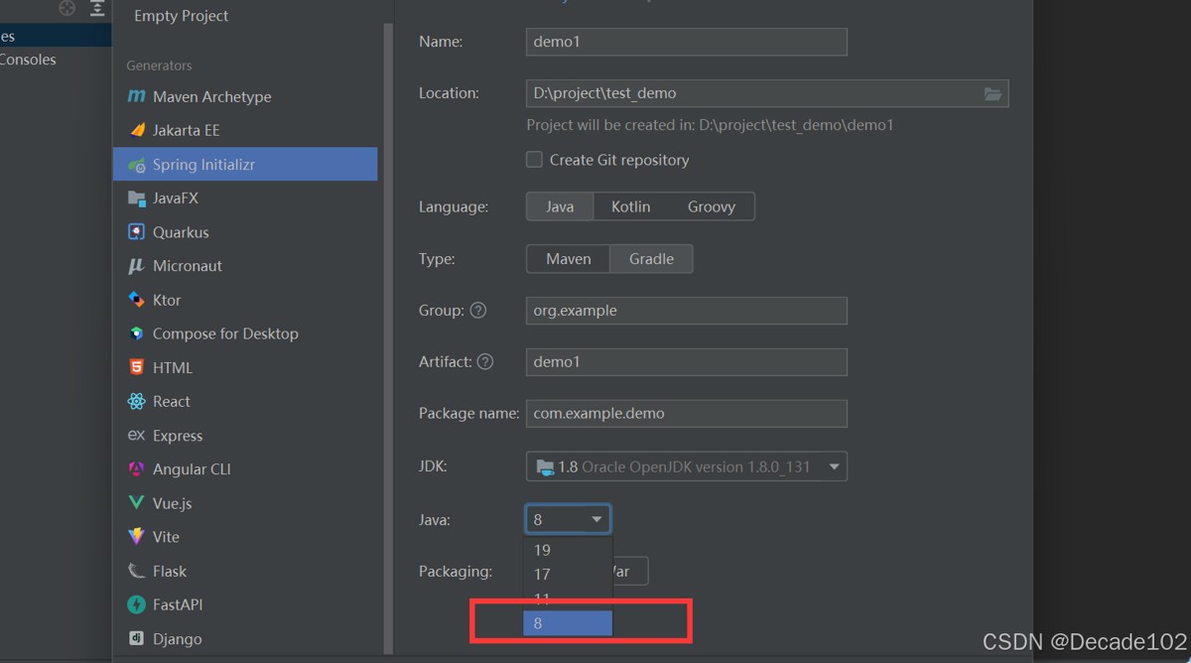This screenshot has width=1191, height=663.
Task: Click the React atom icon
Action: click(137, 401)
